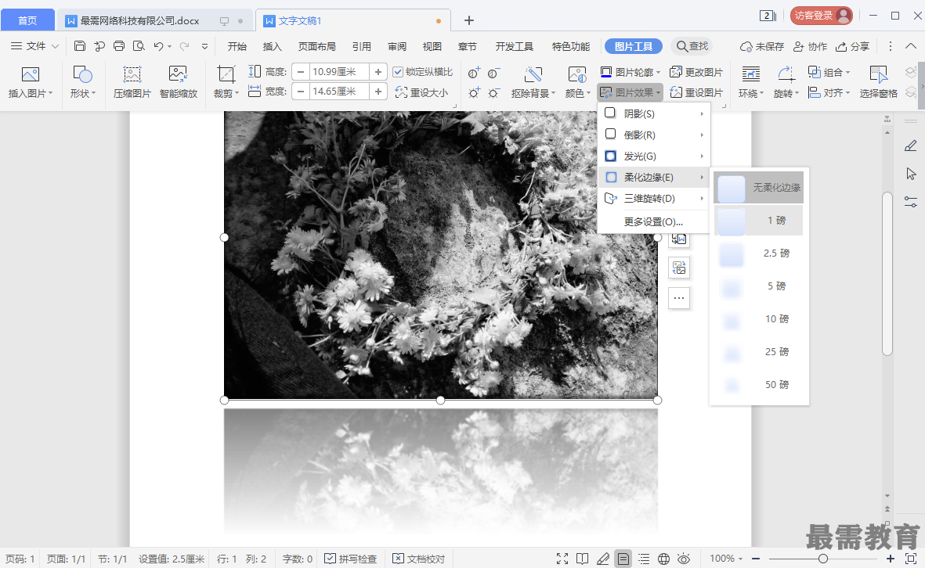Open Print Preview icon
Image resolution: width=925 pixels, height=568 pixels.
coord(139,46)
